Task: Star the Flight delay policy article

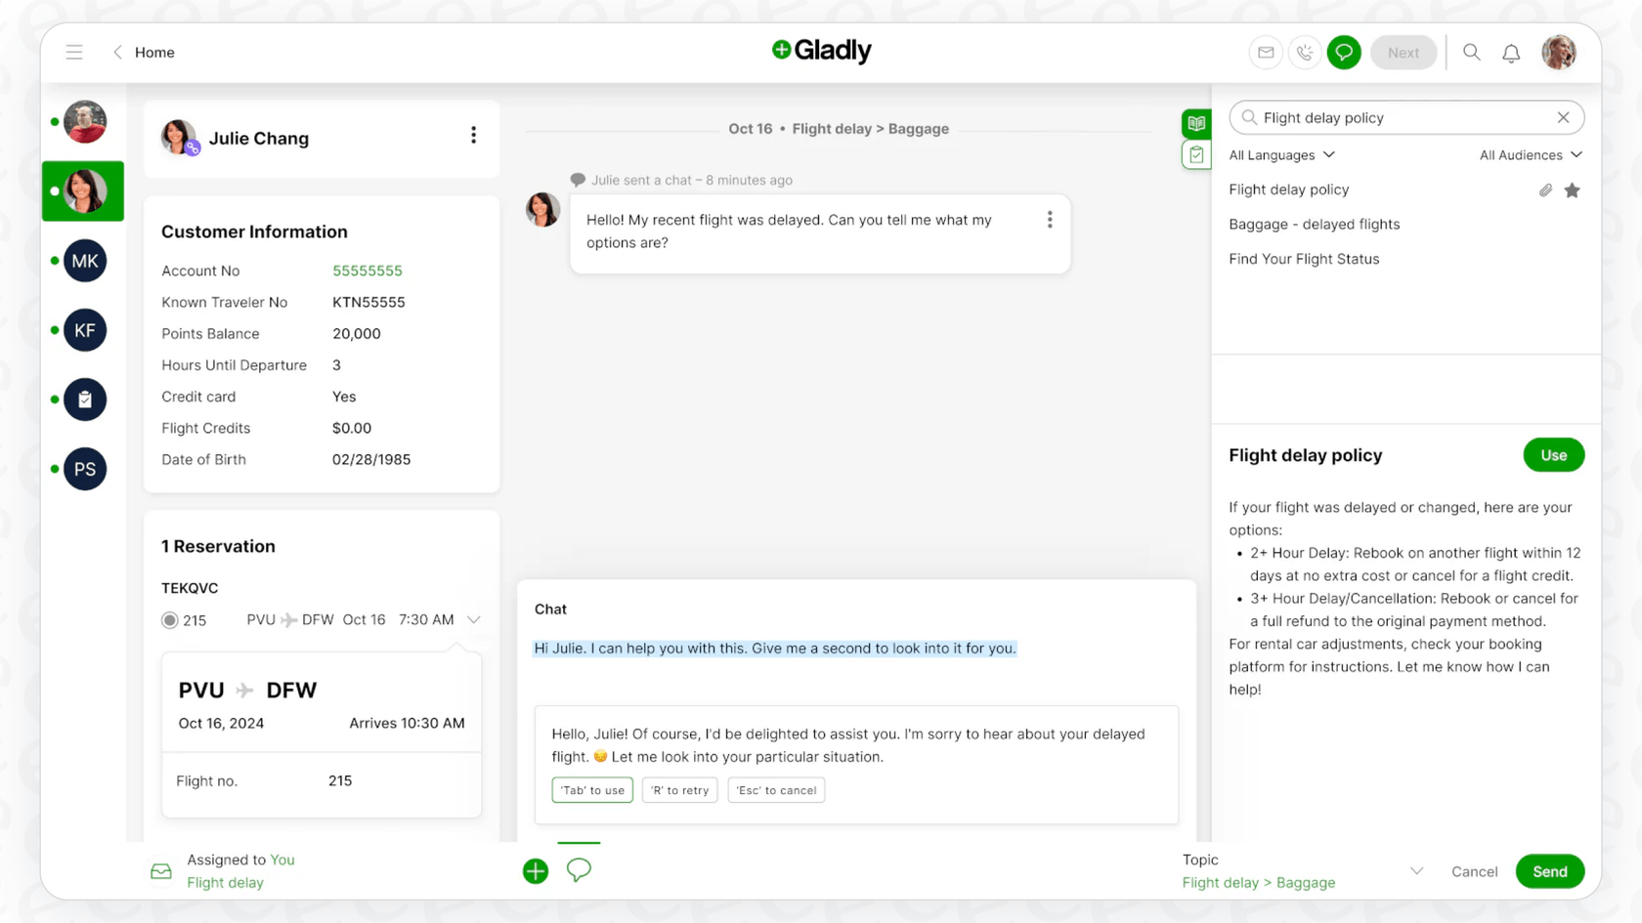Action: click(x=1573, y=190)
